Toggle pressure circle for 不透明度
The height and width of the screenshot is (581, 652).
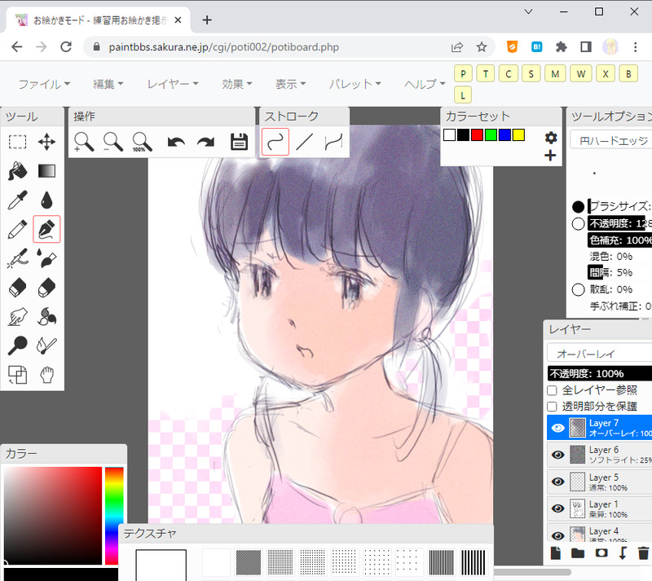click(x=578, y=223)
